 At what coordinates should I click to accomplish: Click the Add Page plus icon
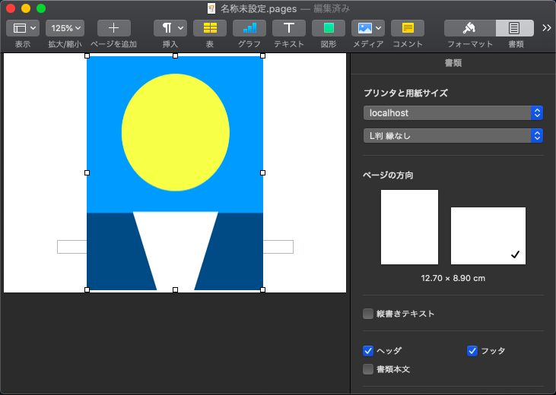point(113,28)
